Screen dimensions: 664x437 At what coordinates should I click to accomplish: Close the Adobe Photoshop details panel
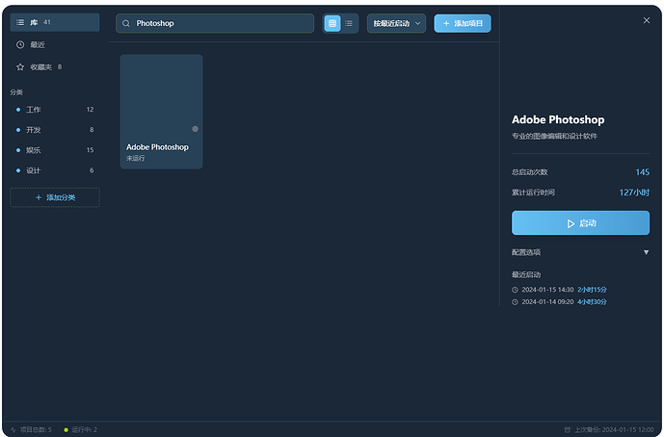tap(647, 20)
